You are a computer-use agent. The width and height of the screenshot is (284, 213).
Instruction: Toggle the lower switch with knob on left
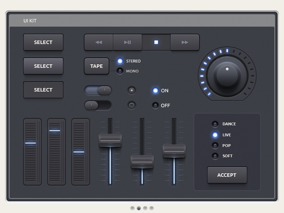(x=98, y=105)
